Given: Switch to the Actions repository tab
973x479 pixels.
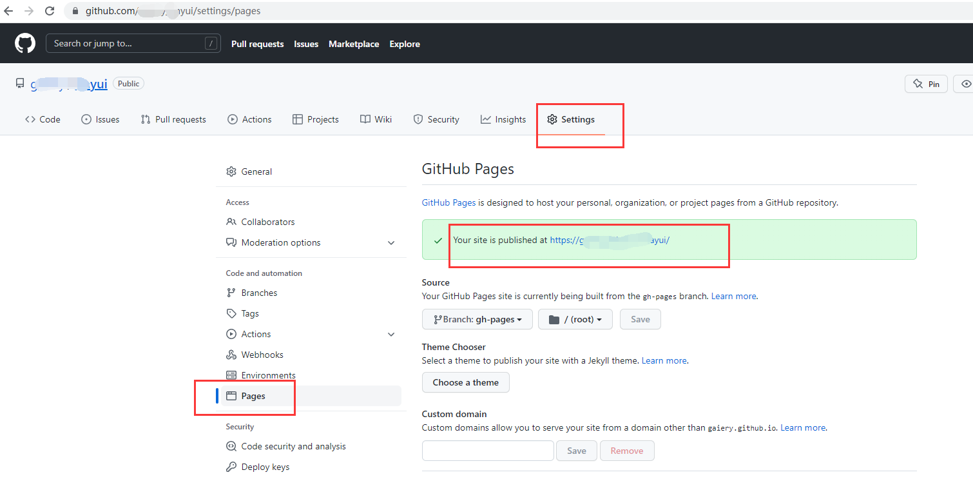Looking at the screenshot, I should pyautogui.click(x=249, y=119).
